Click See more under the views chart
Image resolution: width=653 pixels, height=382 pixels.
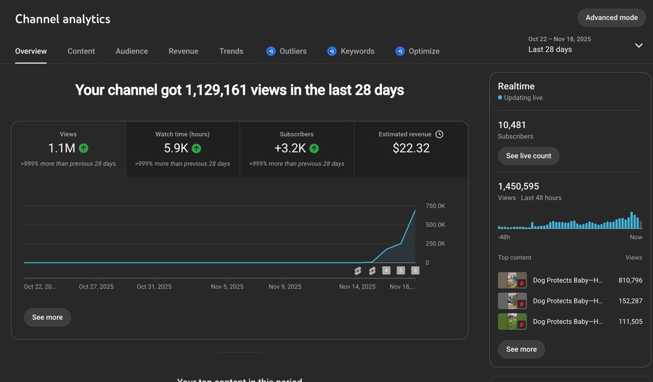47,317
